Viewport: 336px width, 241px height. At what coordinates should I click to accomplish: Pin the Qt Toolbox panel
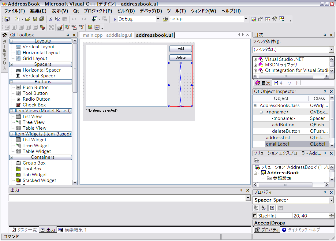(68, 35)
